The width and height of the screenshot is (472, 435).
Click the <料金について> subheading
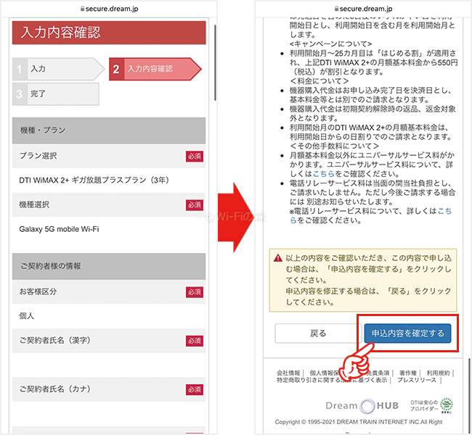[319, 81]
